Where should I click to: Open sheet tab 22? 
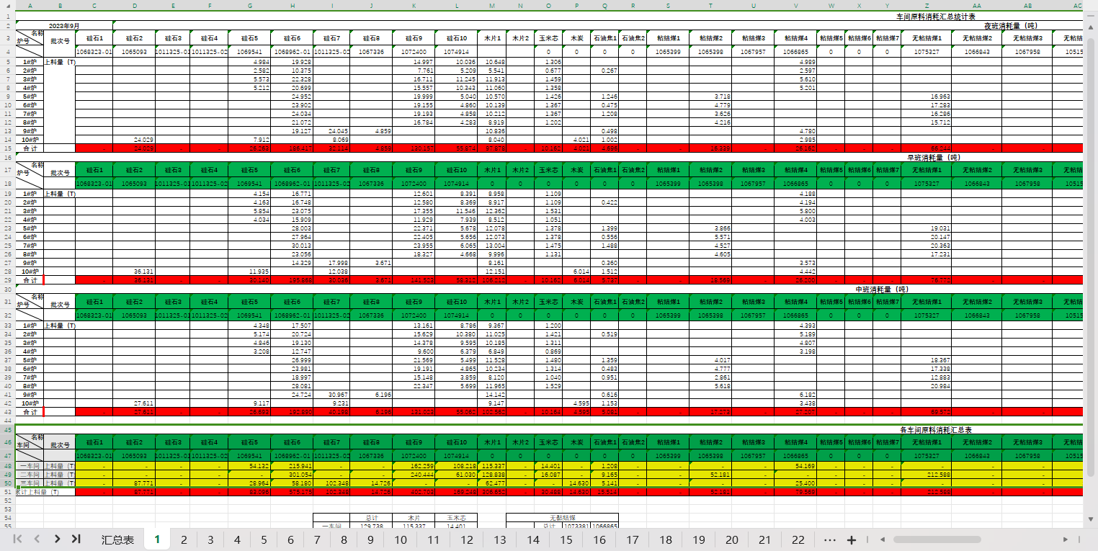pos(798,540)
